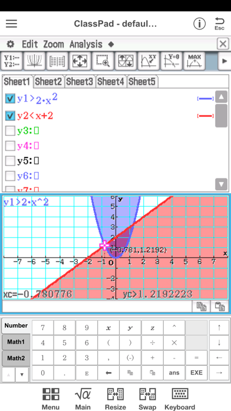Tap the up cursor arrow key
The width and height of the screenshot is (231, 411).
click(x=219, y=328)
